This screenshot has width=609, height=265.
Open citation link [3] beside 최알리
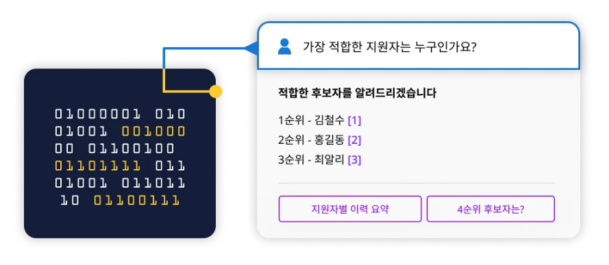[x=354, y=160]
